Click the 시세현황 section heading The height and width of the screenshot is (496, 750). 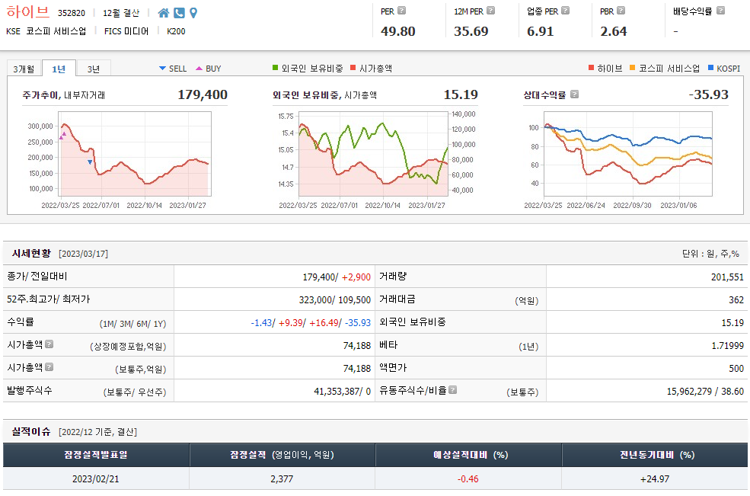31,253
